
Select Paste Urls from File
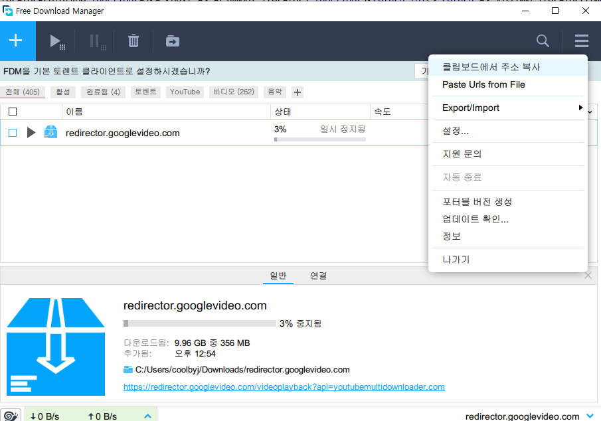(x=507, y=85)
